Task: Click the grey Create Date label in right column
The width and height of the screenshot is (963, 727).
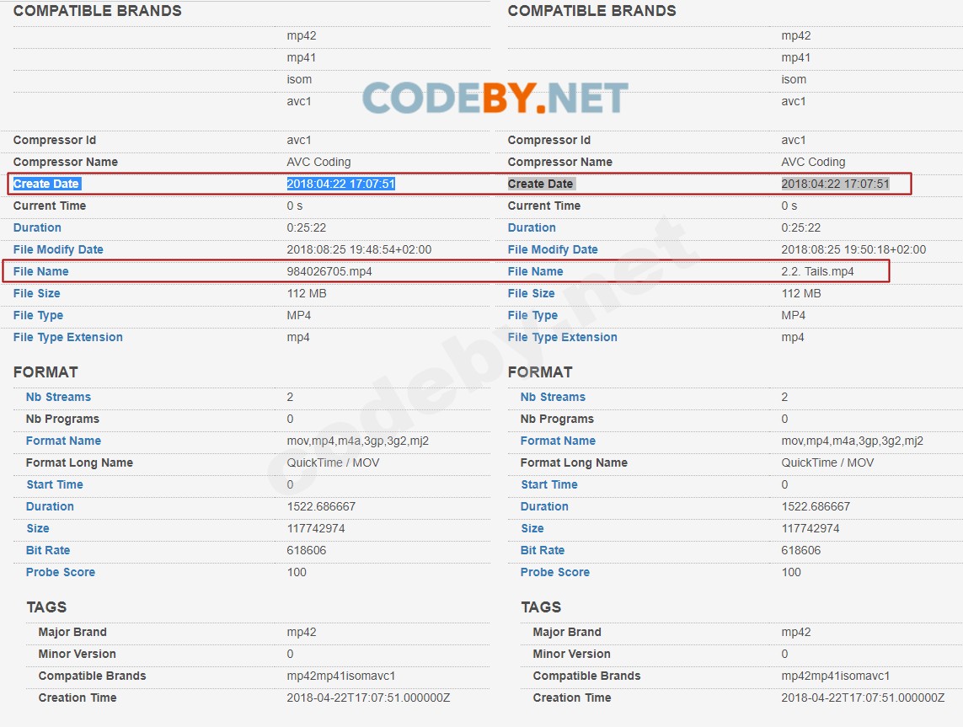Action: click(x=540, y=184)
